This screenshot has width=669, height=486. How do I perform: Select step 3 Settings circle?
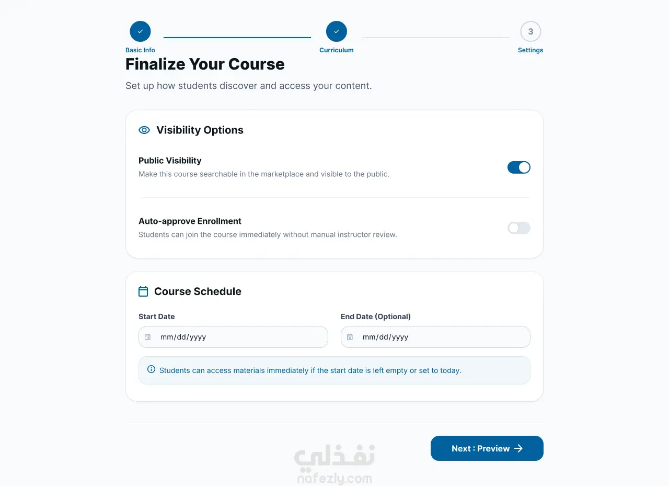pyautogui.click(x=530, y=31)
